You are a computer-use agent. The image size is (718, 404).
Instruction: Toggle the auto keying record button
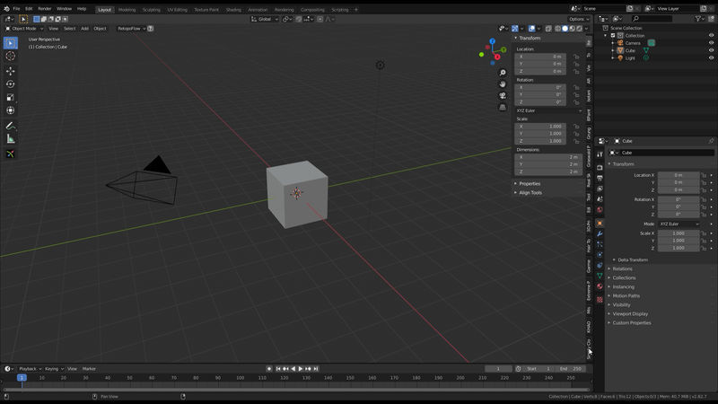[268, 369]
